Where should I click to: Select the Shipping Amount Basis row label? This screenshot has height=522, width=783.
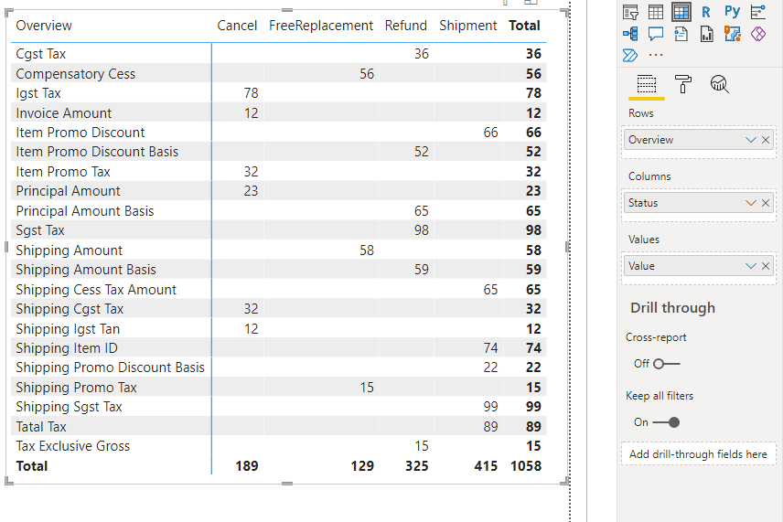coord(86,270)
